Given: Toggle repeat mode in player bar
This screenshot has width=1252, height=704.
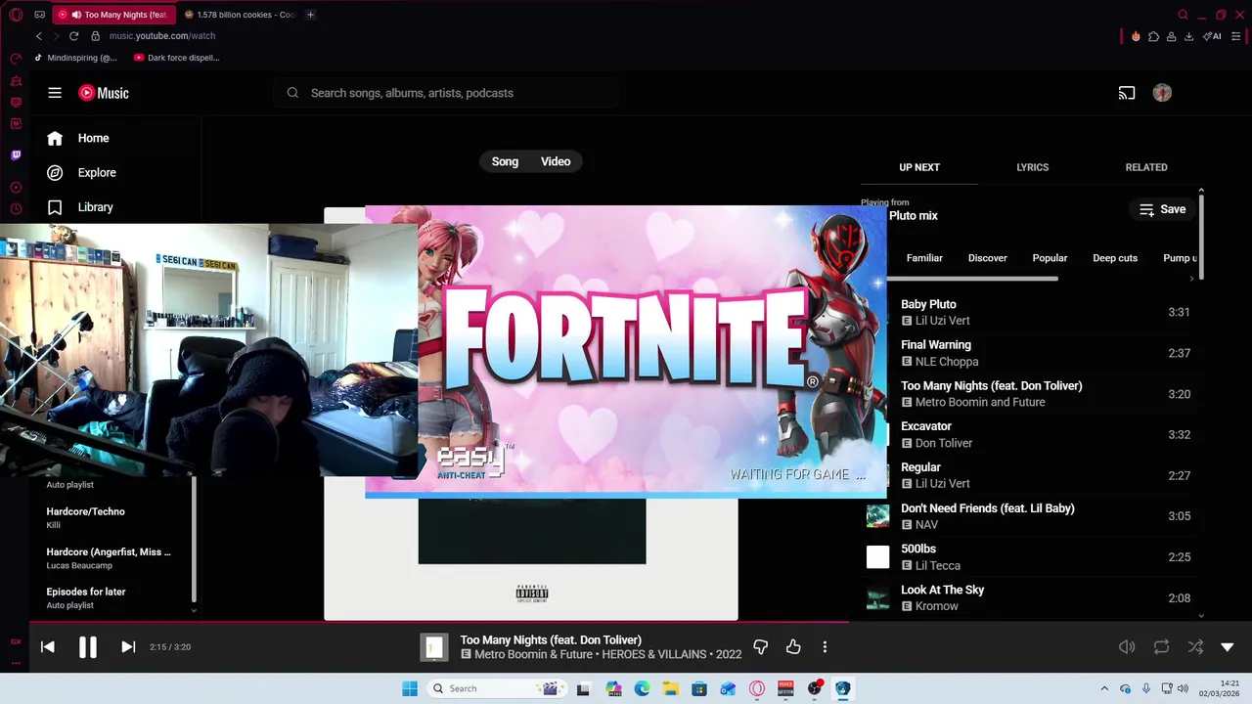Looking at the screenshot, I should 1161,646.
